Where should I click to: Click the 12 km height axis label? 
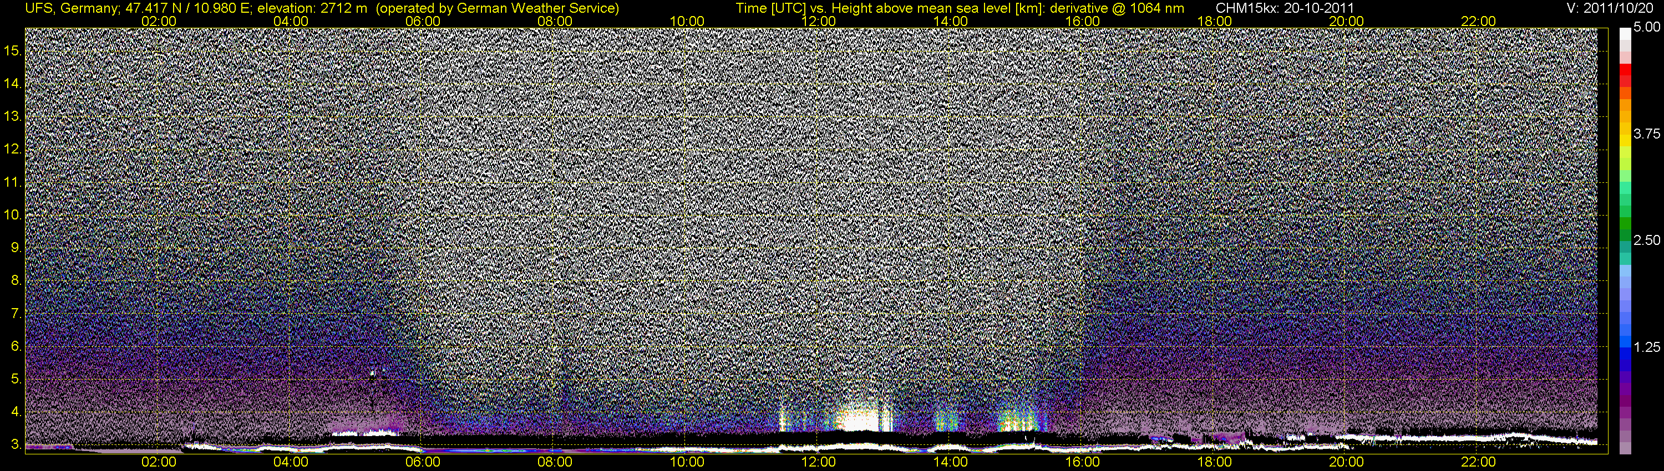point(13,150)
